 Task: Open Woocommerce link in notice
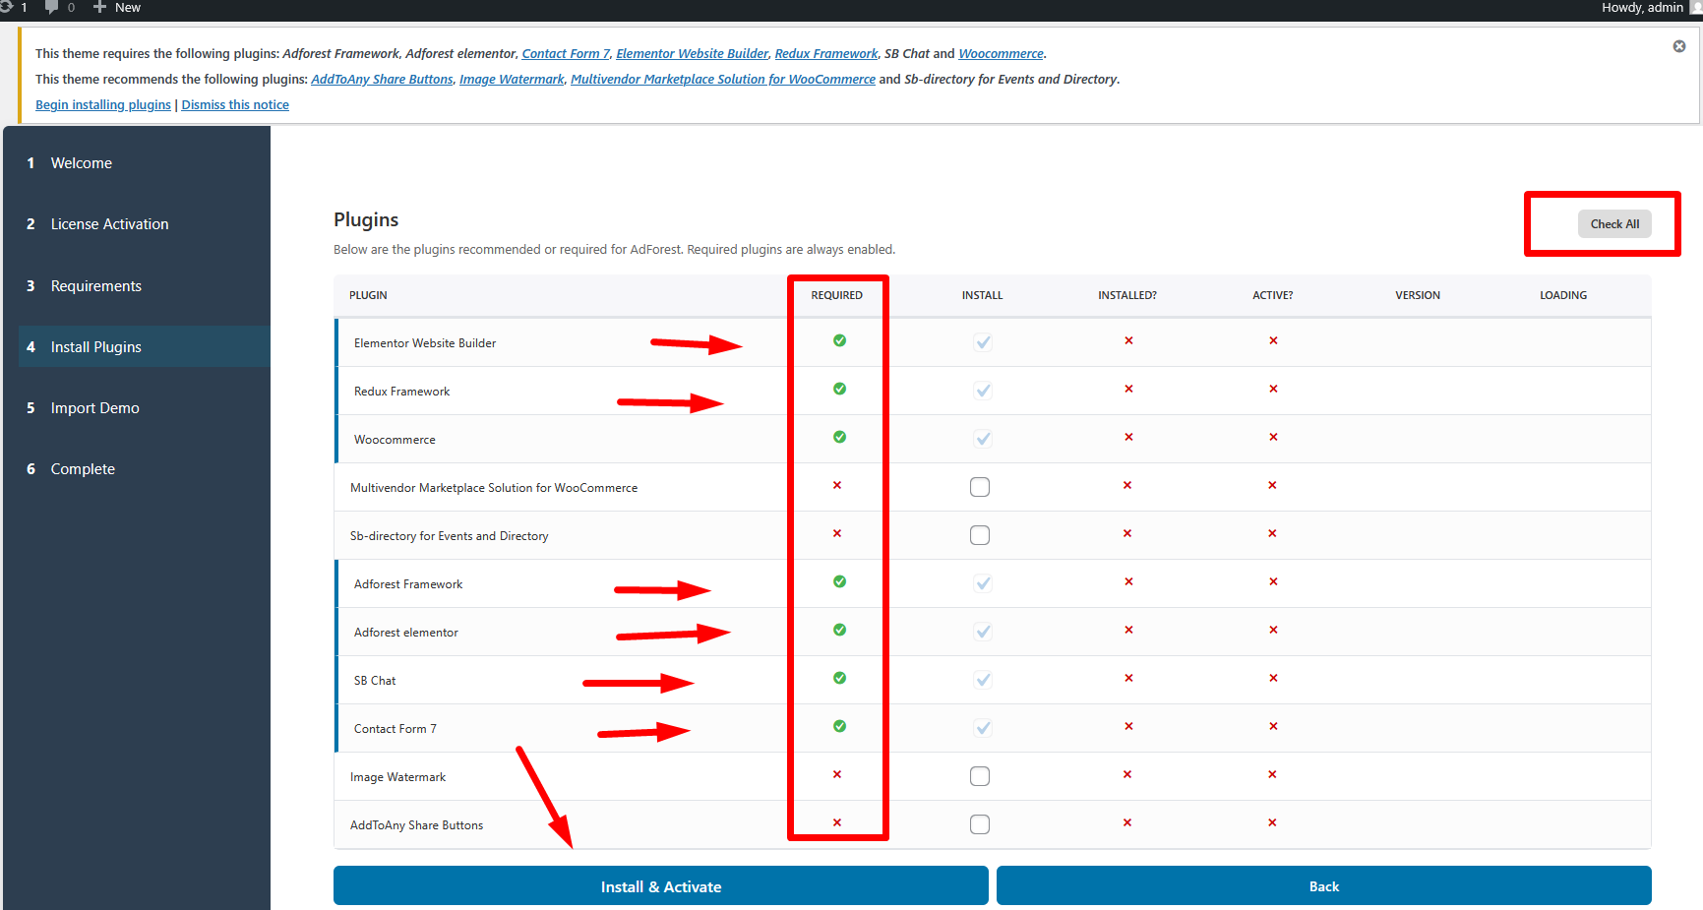point(1001,54)
